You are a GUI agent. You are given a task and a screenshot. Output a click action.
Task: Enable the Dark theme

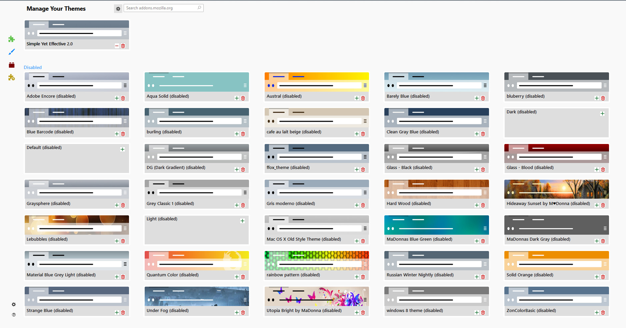tap(602, 113)
